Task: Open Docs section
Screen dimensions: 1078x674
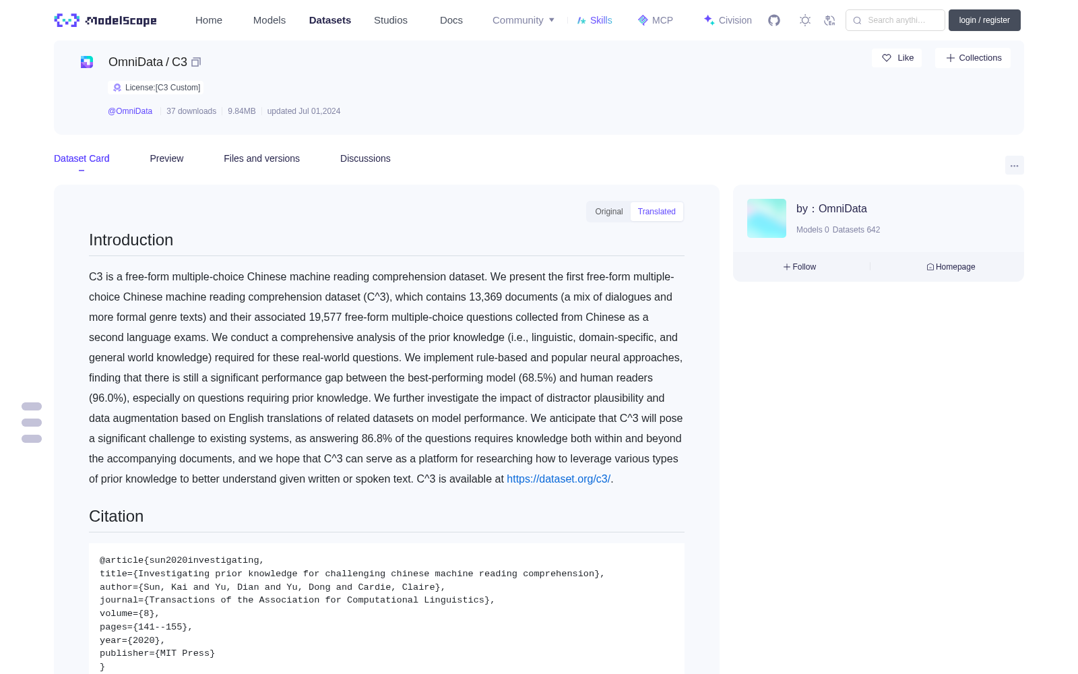Action: pyautogui.click(x=451, y=20)
